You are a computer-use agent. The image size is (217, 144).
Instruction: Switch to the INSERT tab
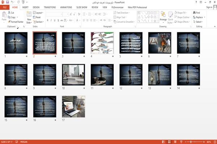[x=25, y=7]
